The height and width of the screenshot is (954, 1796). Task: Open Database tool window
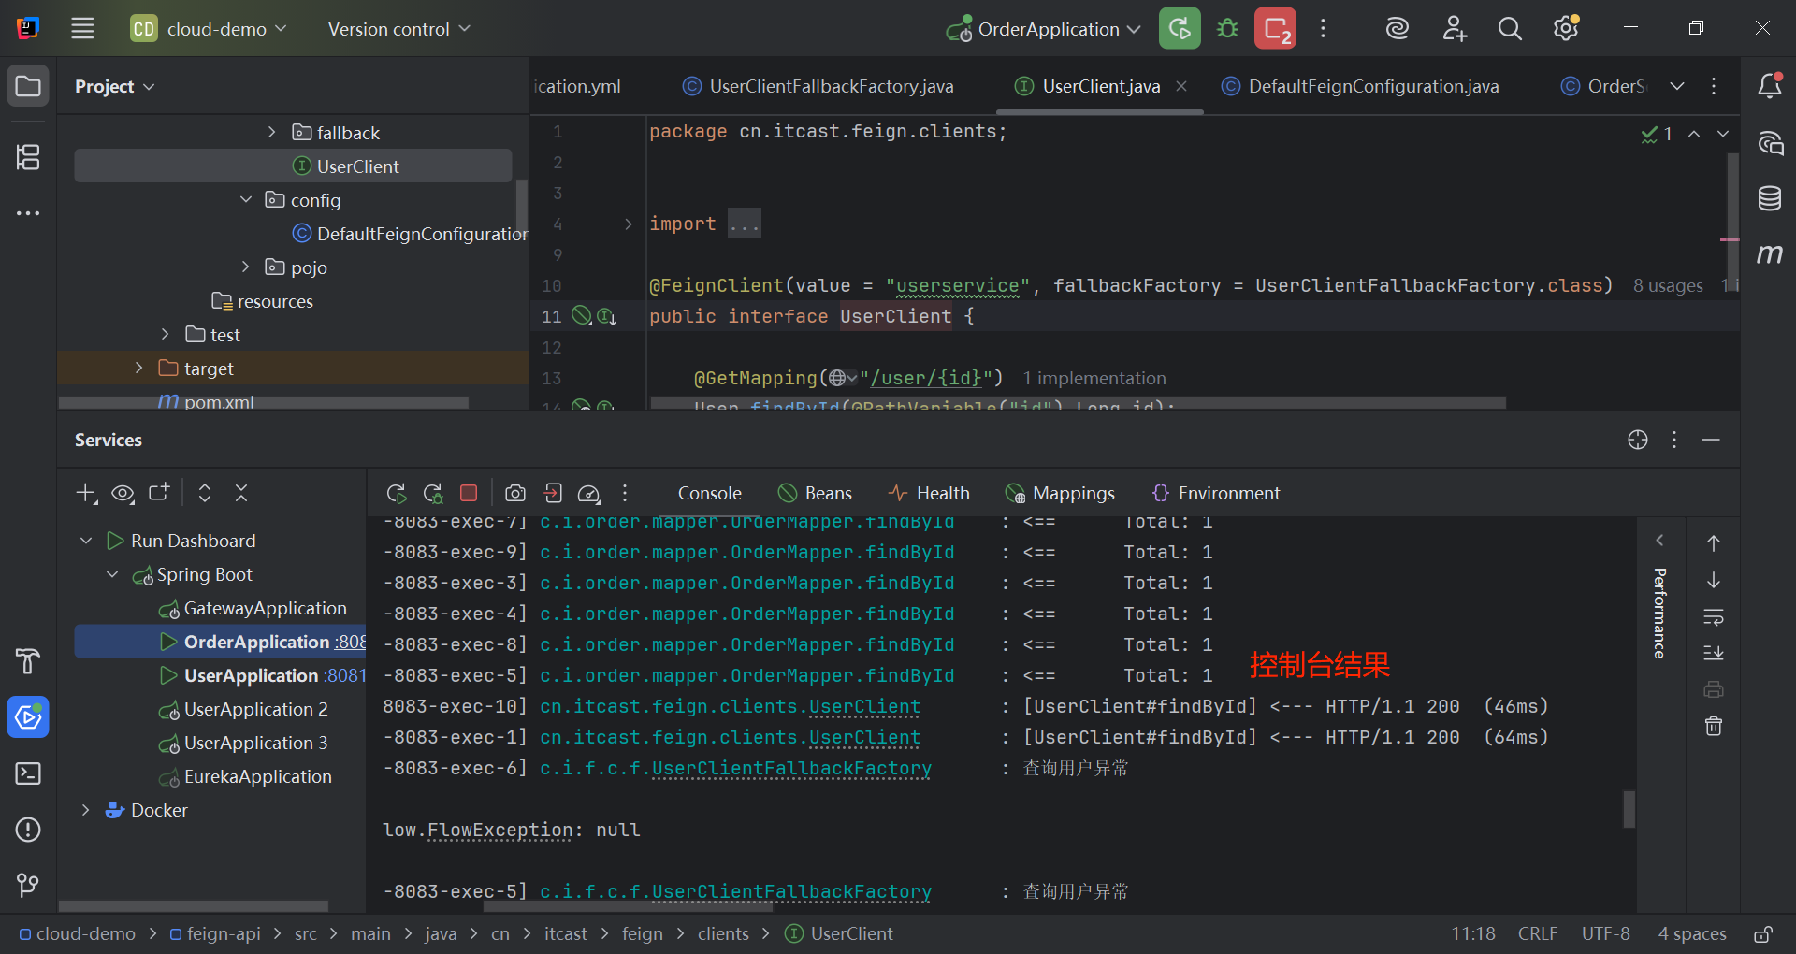coord(1769,198)
